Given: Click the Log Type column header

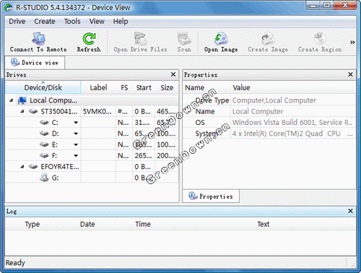Looking at the screenshot, I should [x=32, y=224].
